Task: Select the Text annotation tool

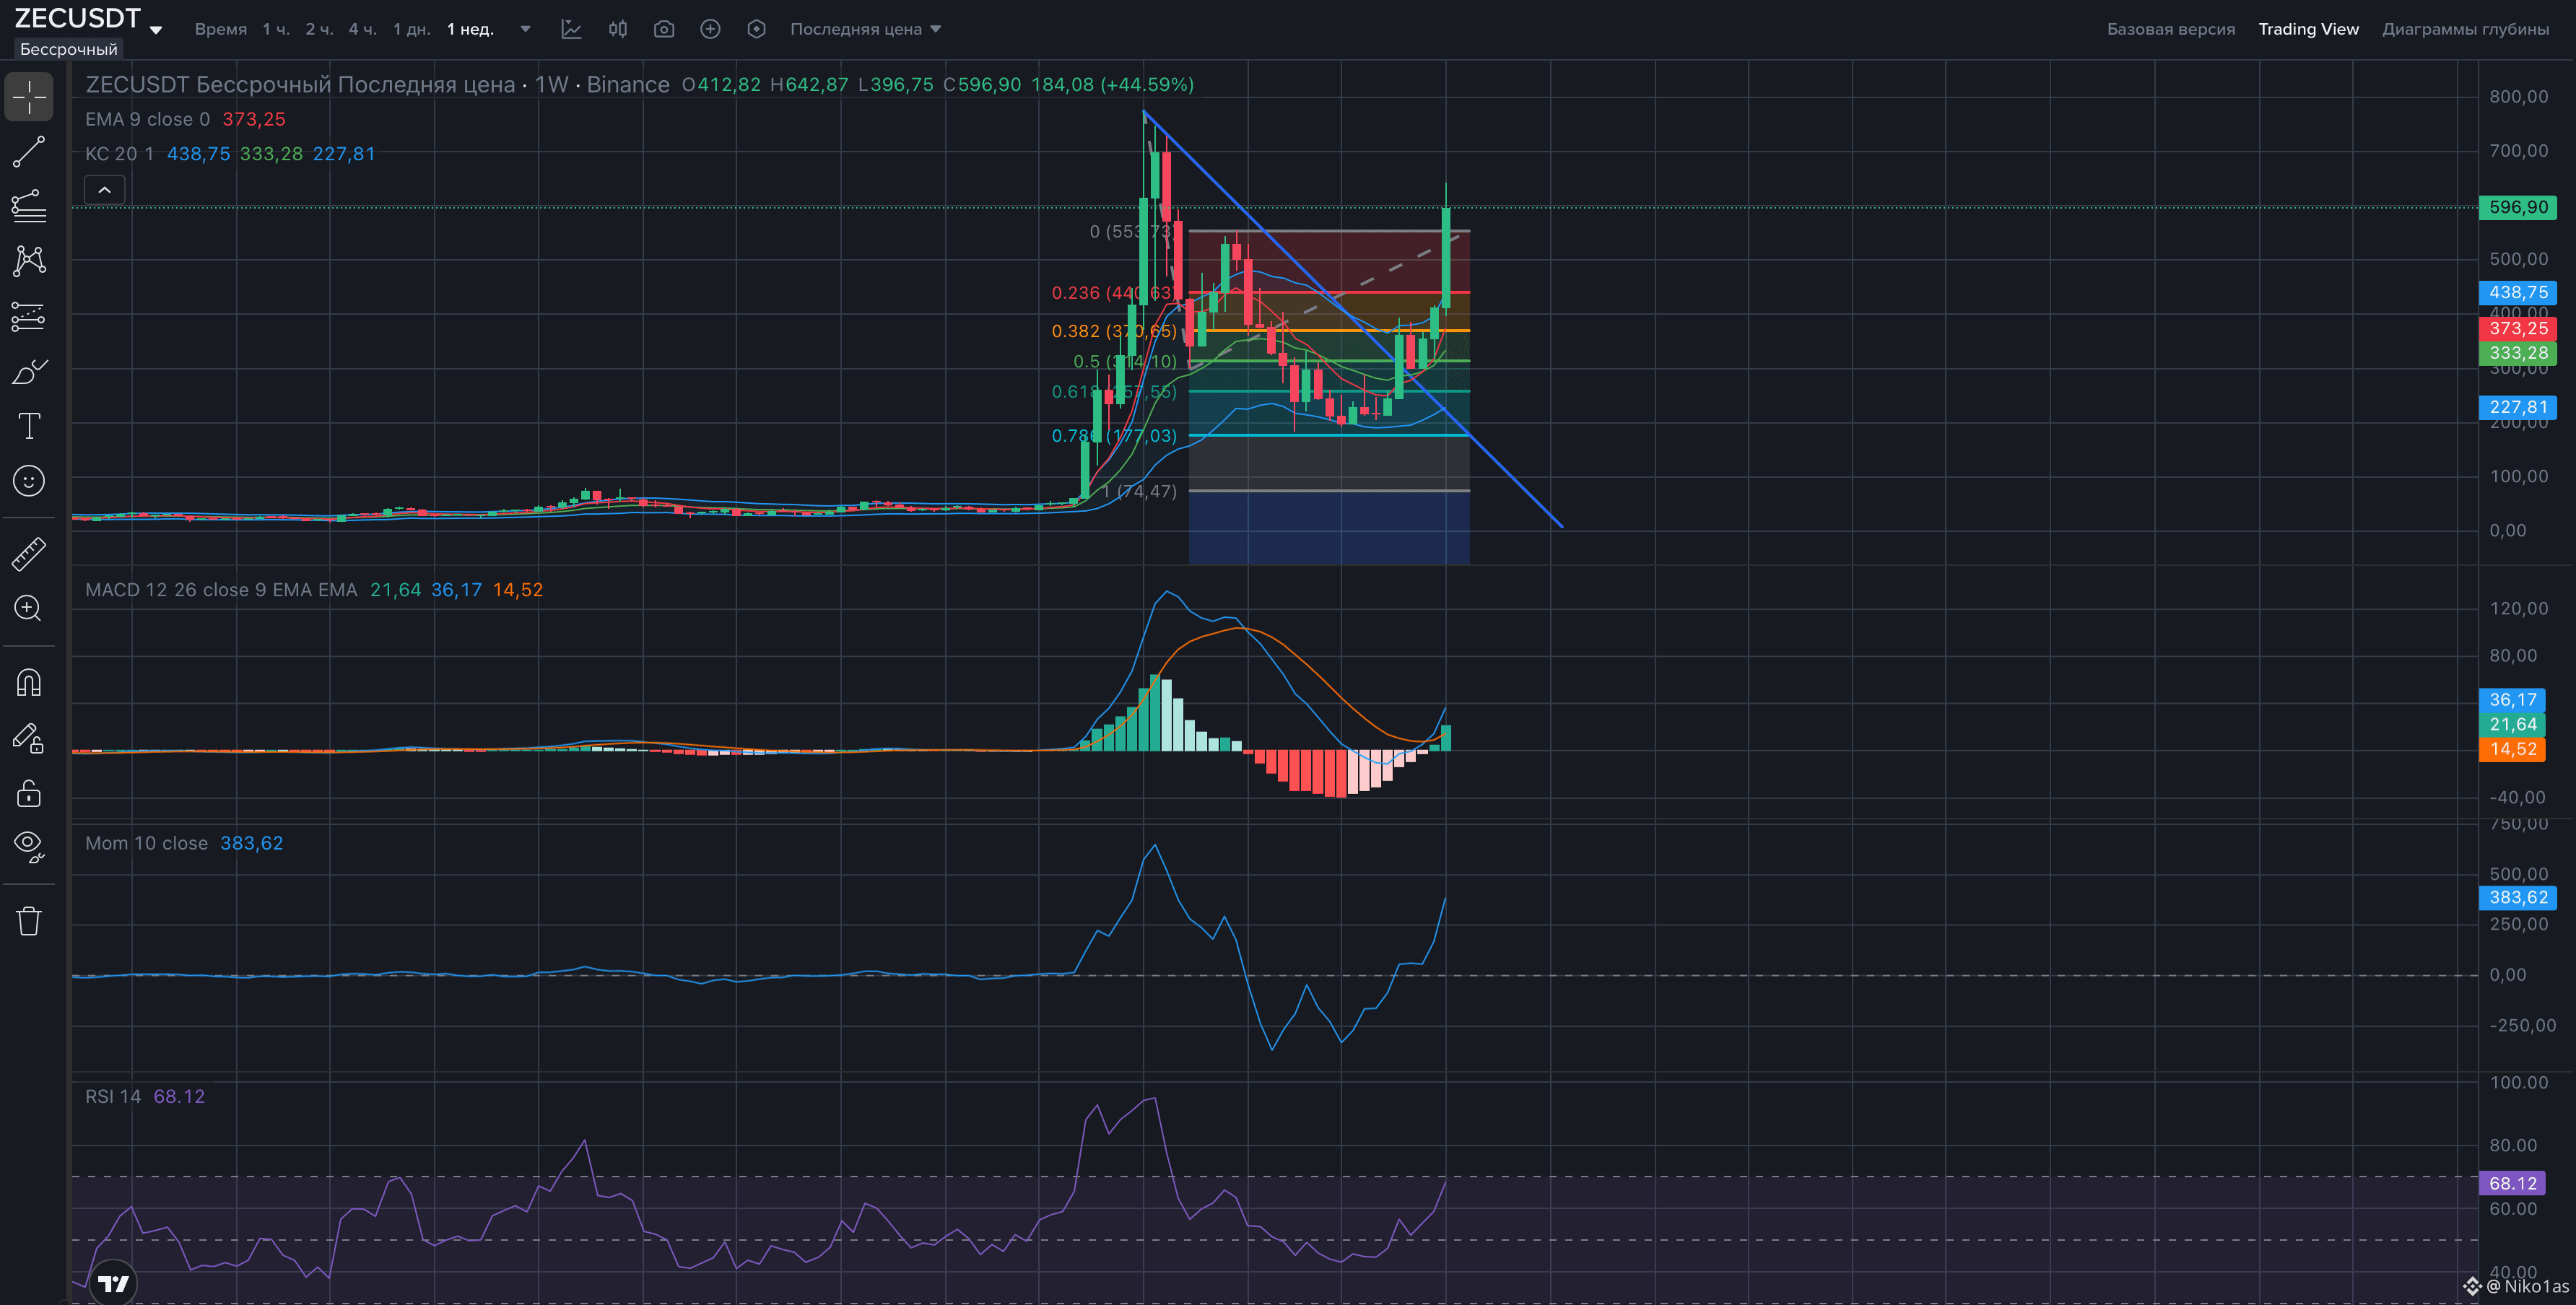Action: click(29, 426)
